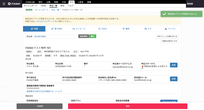204x110 pixels.
Task: Click the 番手 value 1 link
Action: [x=84, y=66]
